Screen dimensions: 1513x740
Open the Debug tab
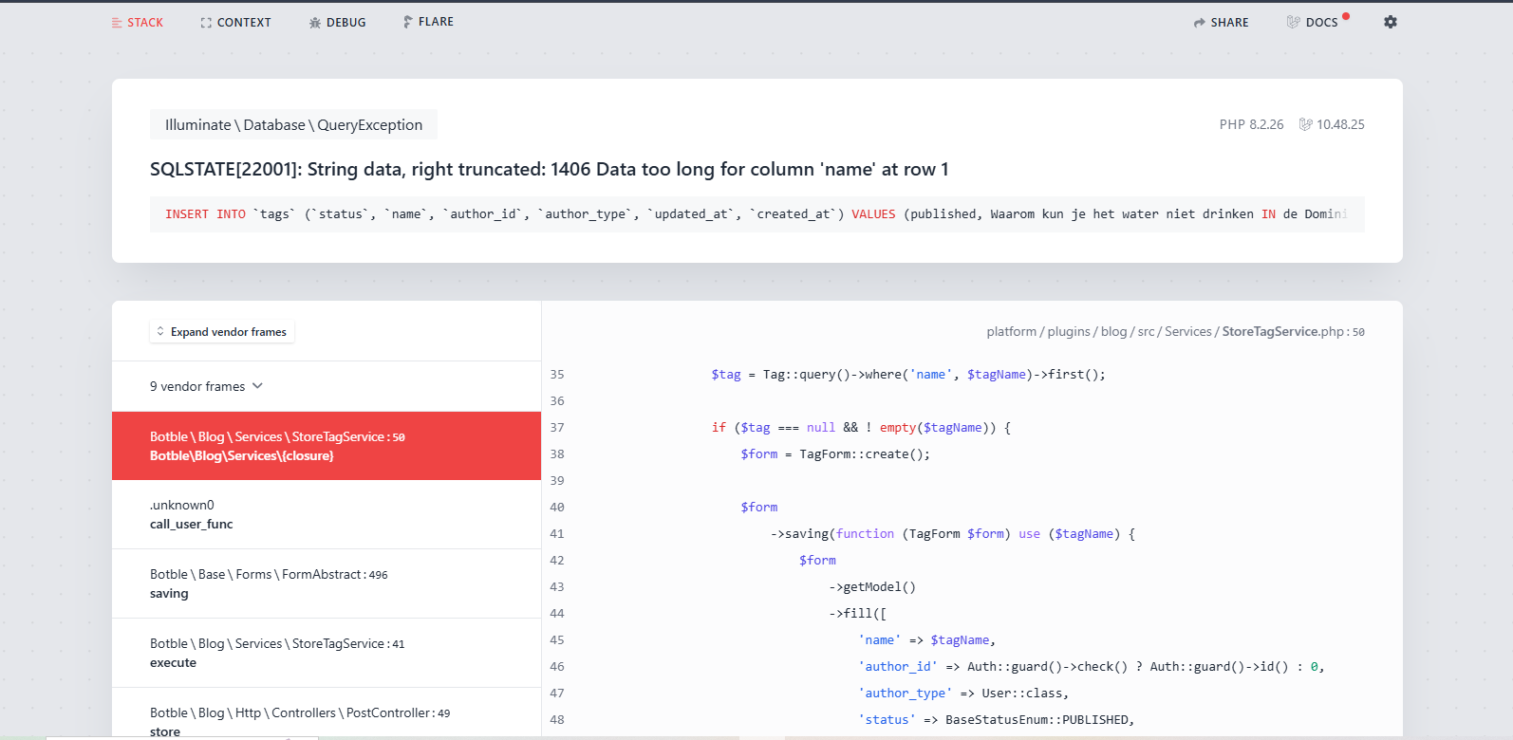(346, 23)
